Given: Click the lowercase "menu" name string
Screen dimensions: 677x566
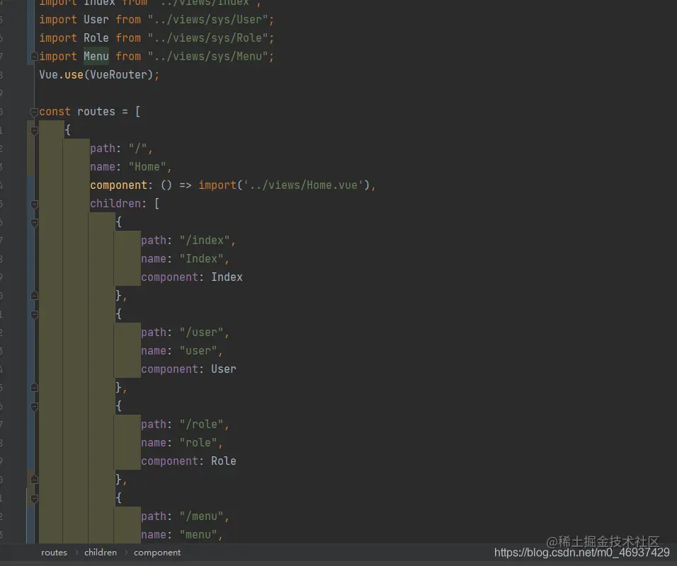Looking at the screenshot, I should (x=198, y=535).
